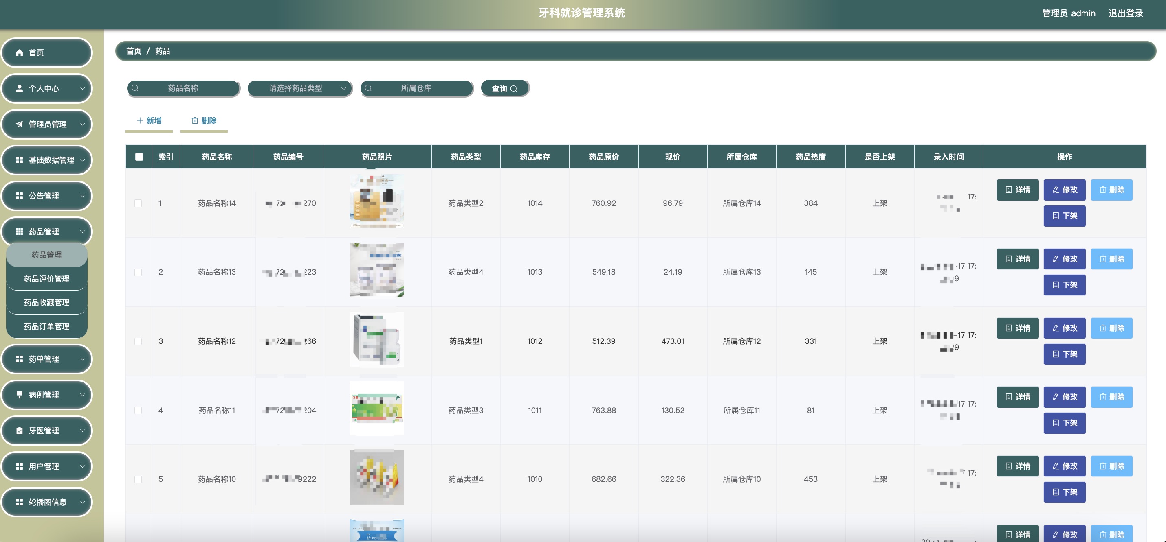Click the magnifier icon on 查询 button
This screenshot has height=542, width=1166.
pyautogui.click(x=514, y=89)
